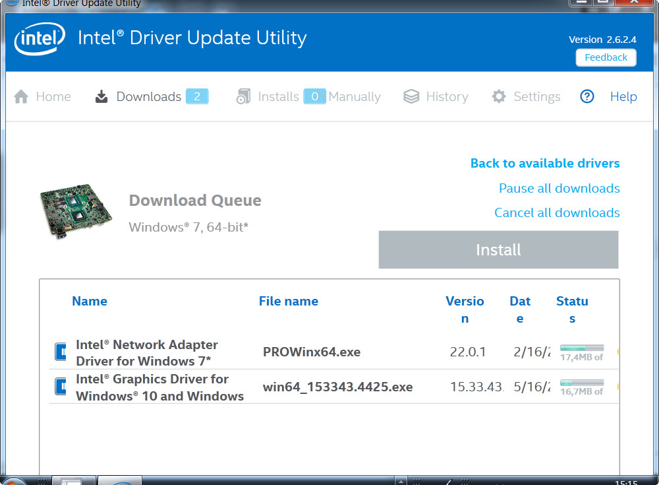Open the Settings tab

click(x=537, y=97)
